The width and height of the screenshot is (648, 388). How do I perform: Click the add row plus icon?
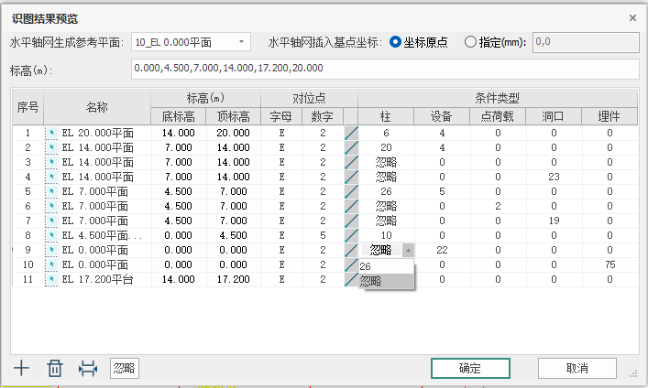[x=22, y=368]
